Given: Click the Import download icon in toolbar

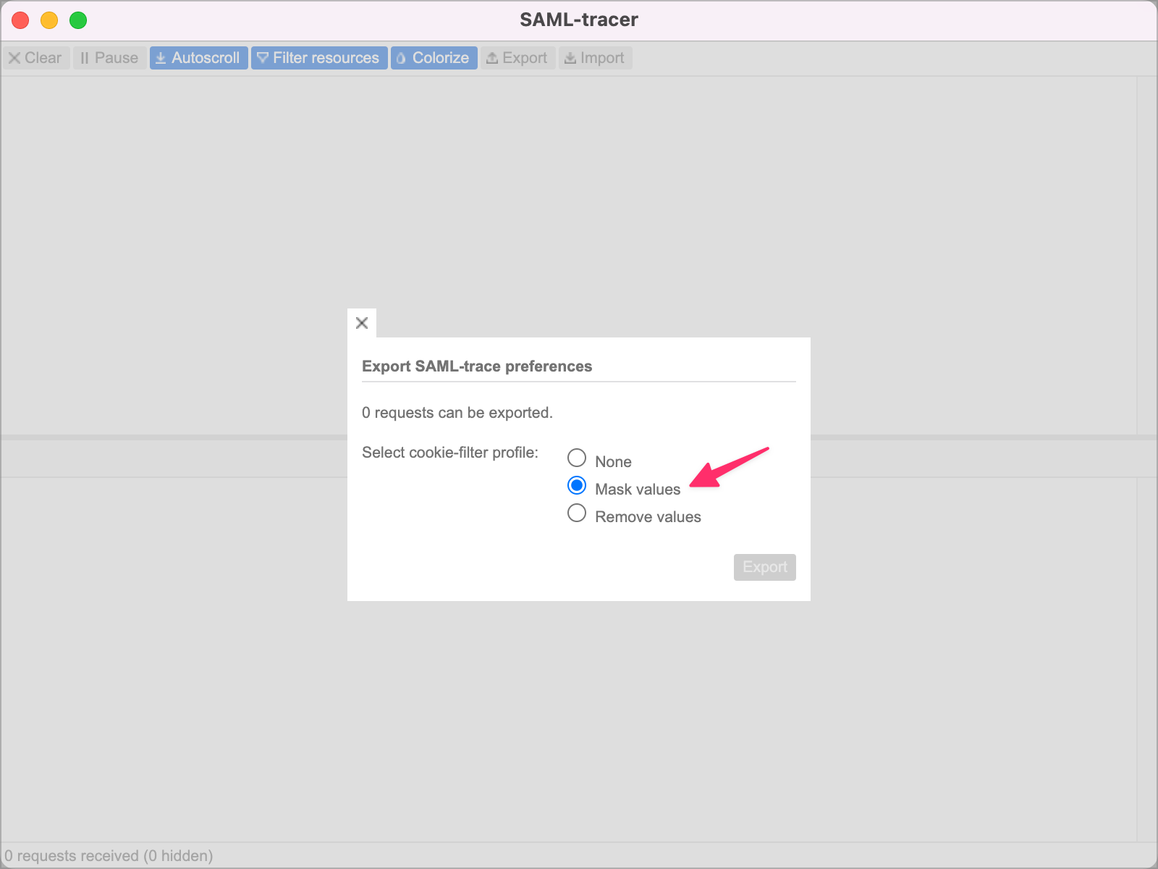Looking at the screenshot, I should (x=570, y=57).
